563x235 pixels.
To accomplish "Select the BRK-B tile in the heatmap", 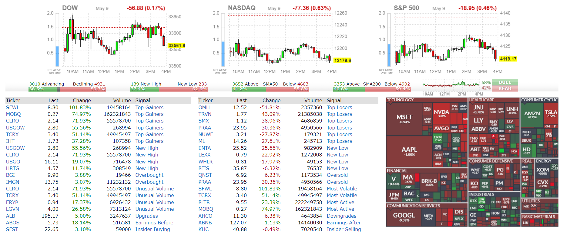I will pos(429,182).
